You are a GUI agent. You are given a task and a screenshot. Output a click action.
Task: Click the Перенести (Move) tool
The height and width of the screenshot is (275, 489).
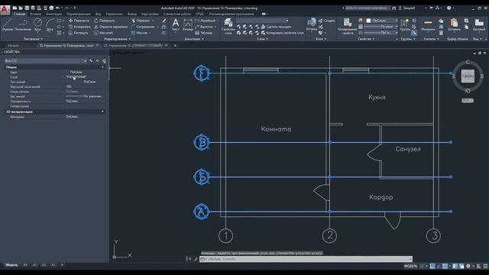(79, 21)
